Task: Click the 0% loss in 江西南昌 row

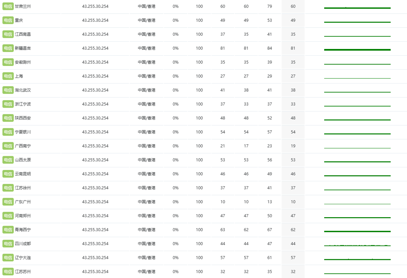Action: 176,34
